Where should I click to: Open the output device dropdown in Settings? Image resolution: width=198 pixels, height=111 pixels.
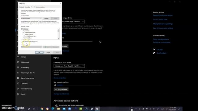[73, 22]
